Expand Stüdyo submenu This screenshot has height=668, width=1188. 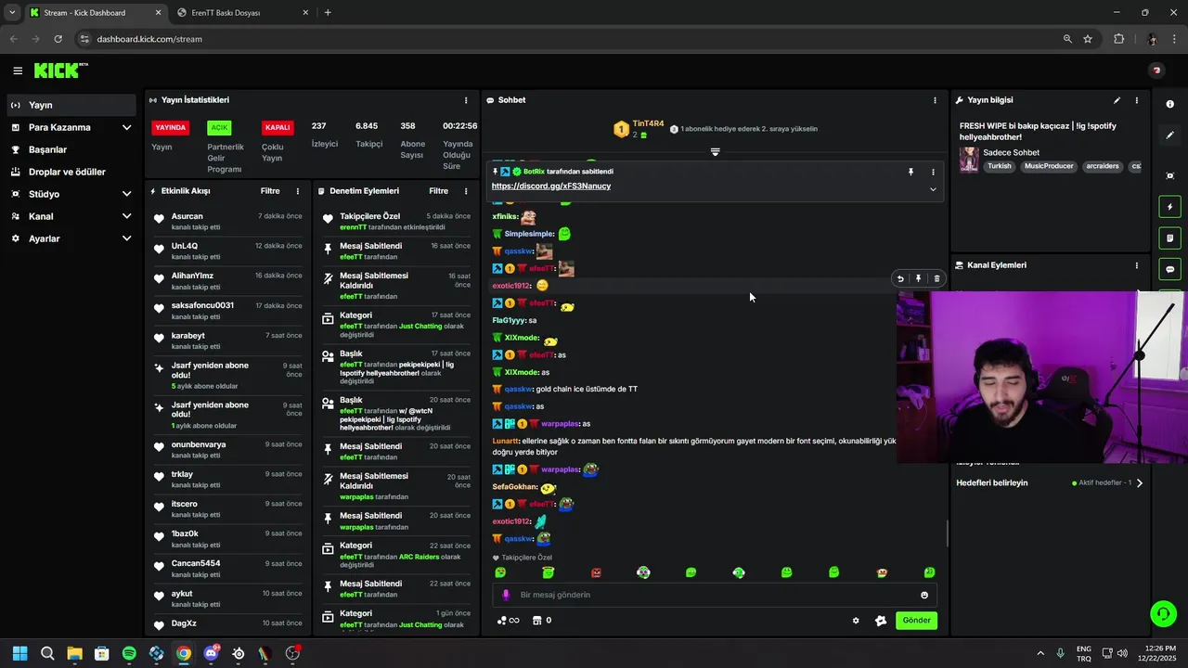click(126, 194)
